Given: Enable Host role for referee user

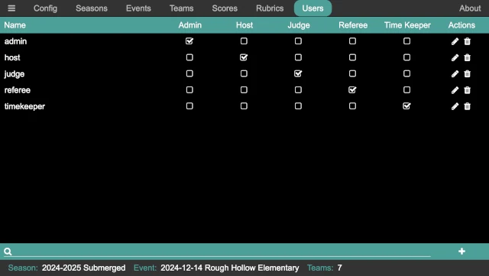Looking at the screenshot, I should point(244,89).
